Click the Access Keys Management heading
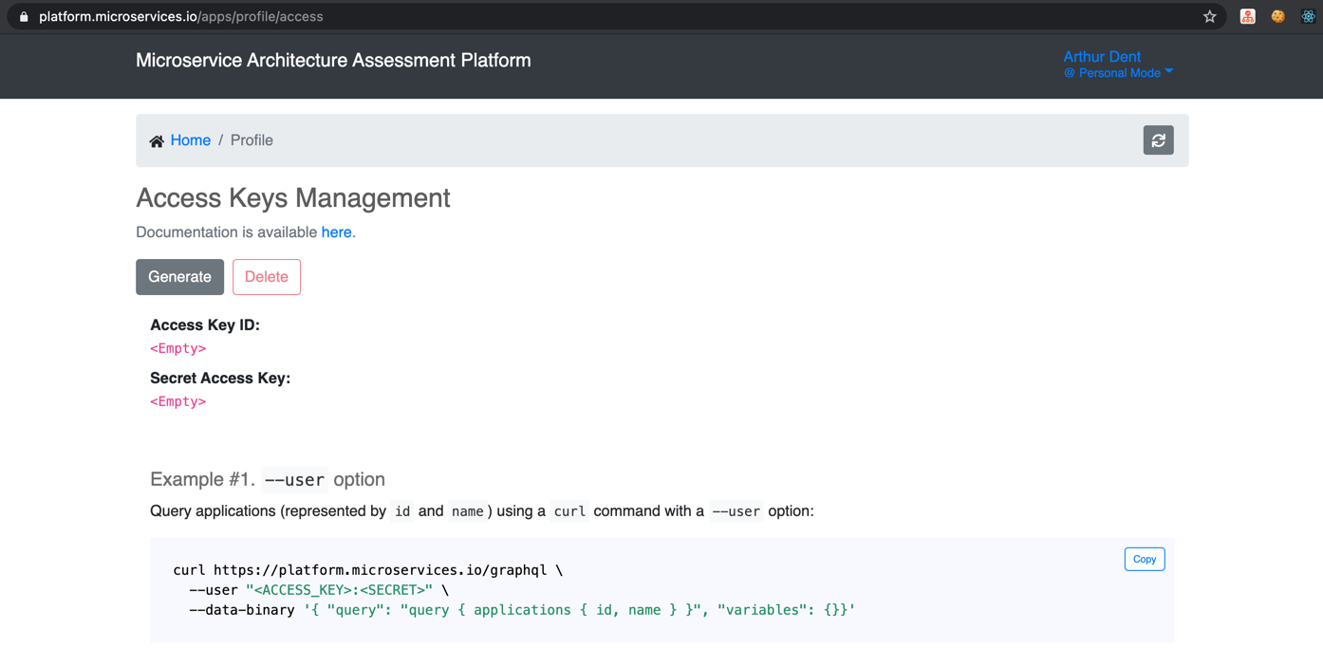 [293, 197]
